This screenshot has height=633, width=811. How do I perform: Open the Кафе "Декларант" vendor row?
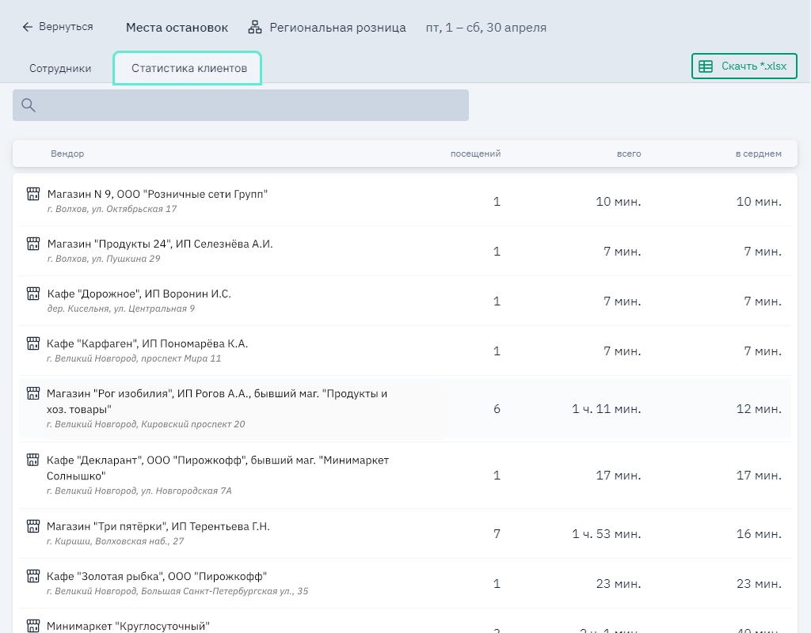218,468
